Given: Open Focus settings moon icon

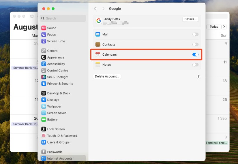Looking at the screenshot, I should (44, 35).
